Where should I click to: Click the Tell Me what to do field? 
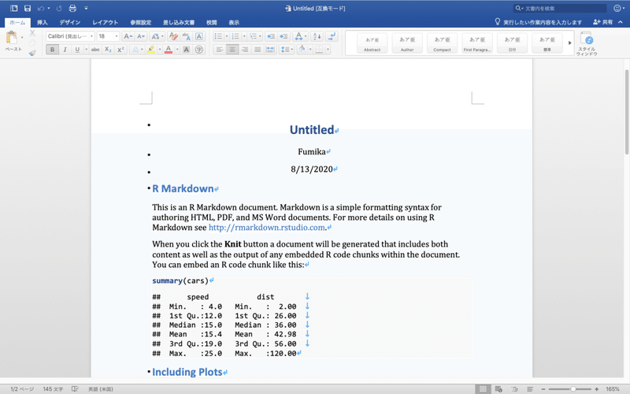[538, 22]
